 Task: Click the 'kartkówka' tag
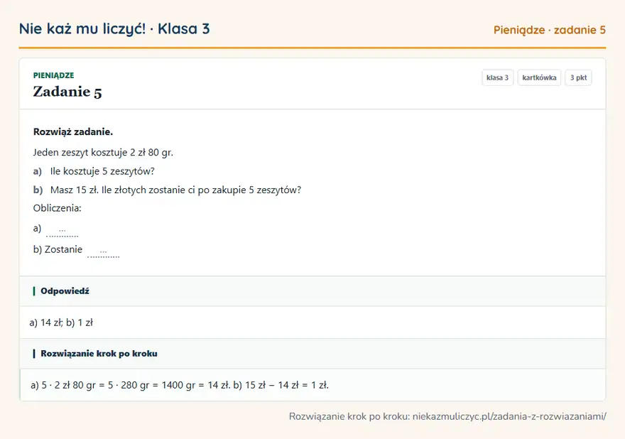[x=539, y=77]
